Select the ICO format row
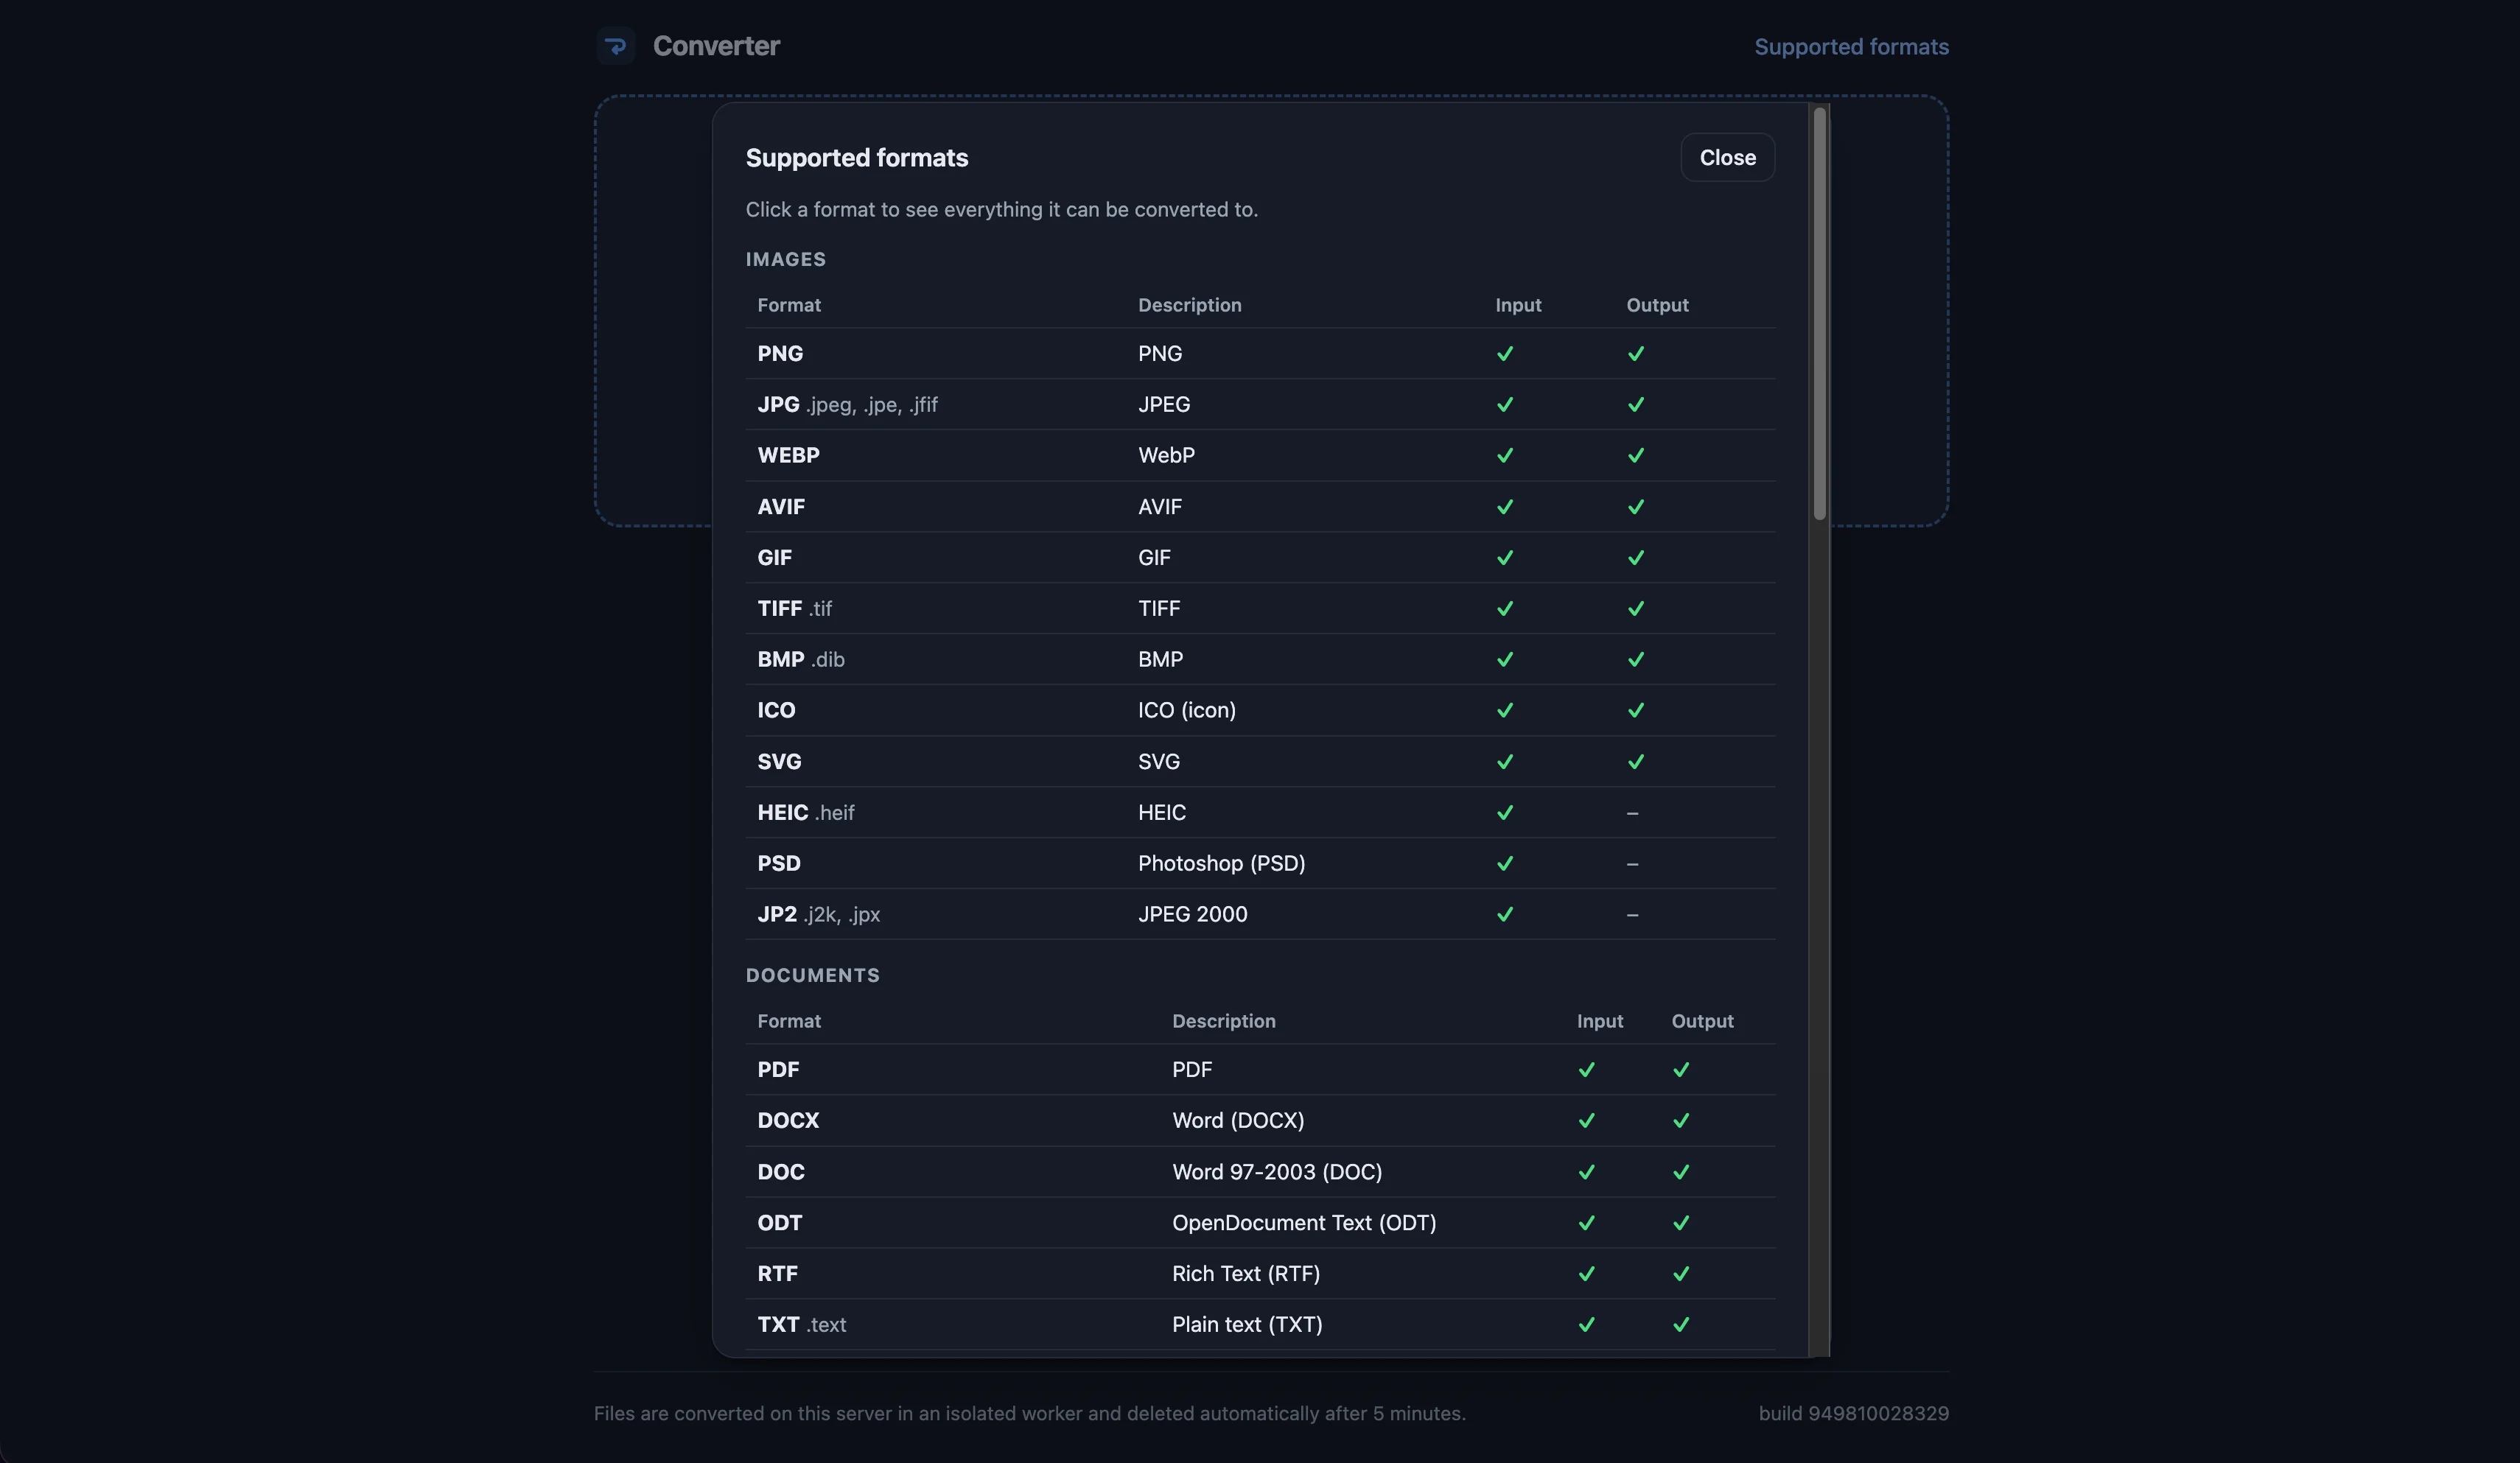 [1260, 711]
